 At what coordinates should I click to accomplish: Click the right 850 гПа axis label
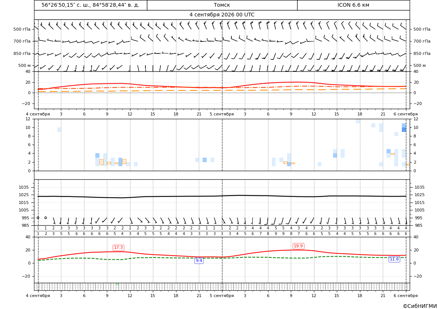pyautogui.click(x=422, y=53)
